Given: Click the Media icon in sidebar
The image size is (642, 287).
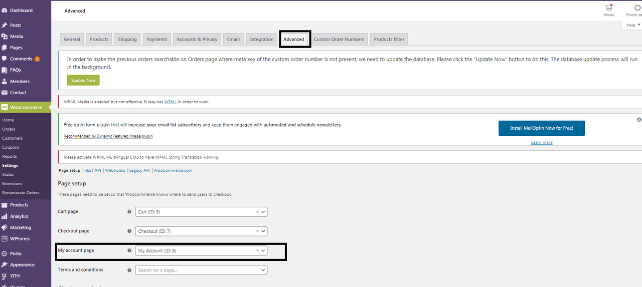Looking at the screenshot, I should click(x=5, y=37).
